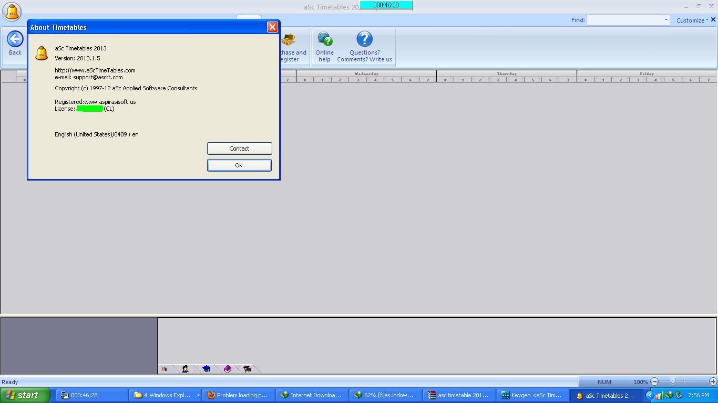The image size is (718, 403).
Task: Click the Version: 2013.1.5 text
Action: [x=77, y=58]
